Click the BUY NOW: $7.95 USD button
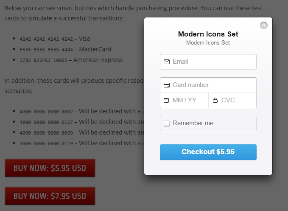The height and width of the screenshot is (211, 288). [x=50, y=196]
